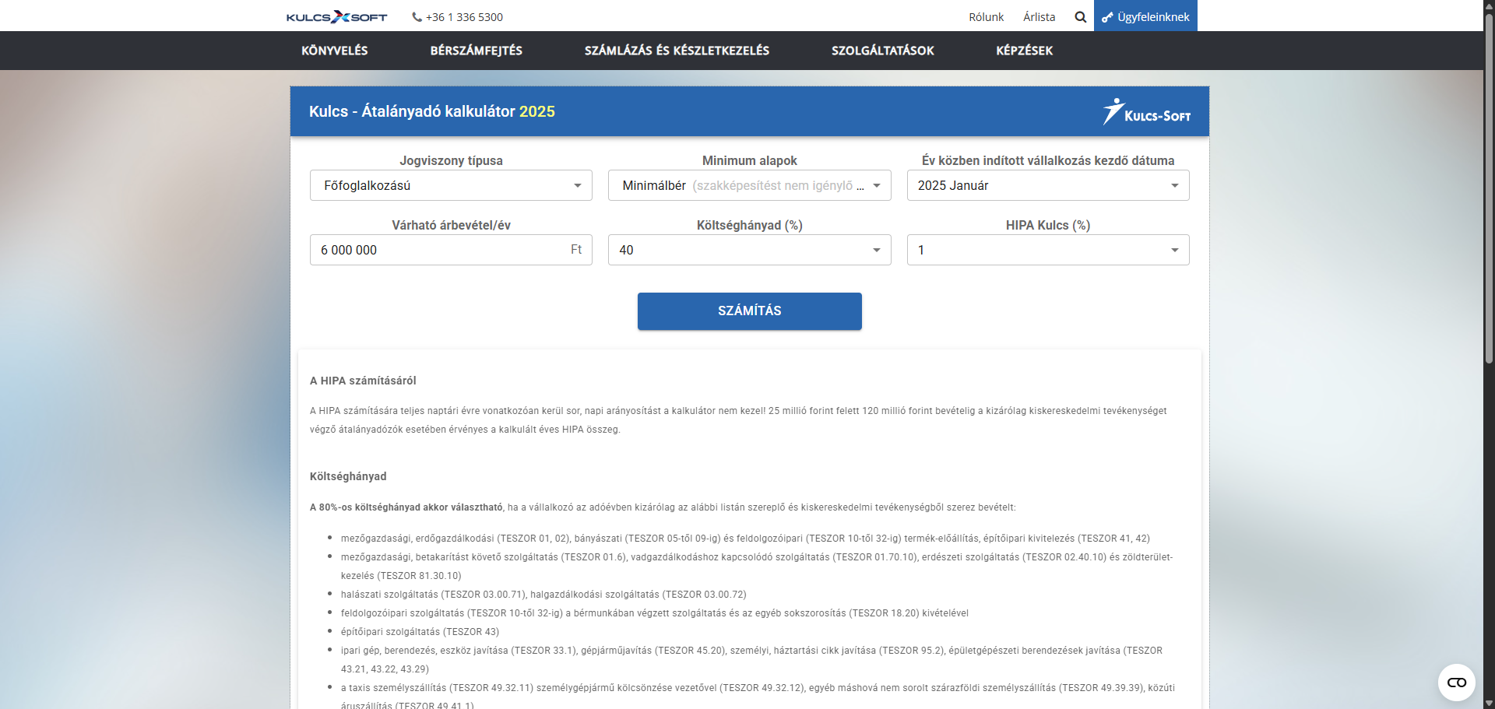Expand the HIPA Kulcs (%) dropdown
The width and height of the screenshot is (1495, 709).
click(x=1048, y=250)
